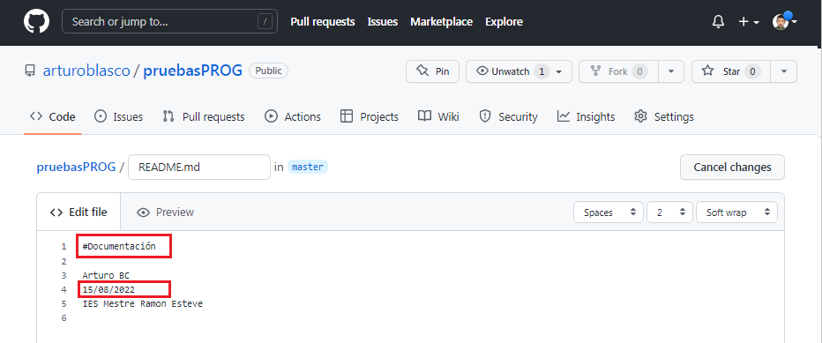Click the Fork count badge 0
Viewport: 822px width, 343px height.
pos(639,71)
